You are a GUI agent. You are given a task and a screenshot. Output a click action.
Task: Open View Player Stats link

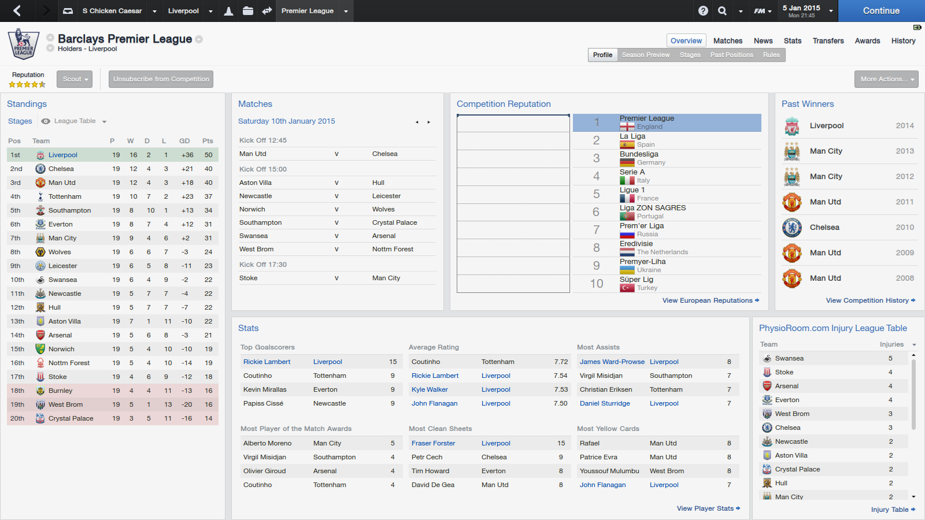point(708,508)
